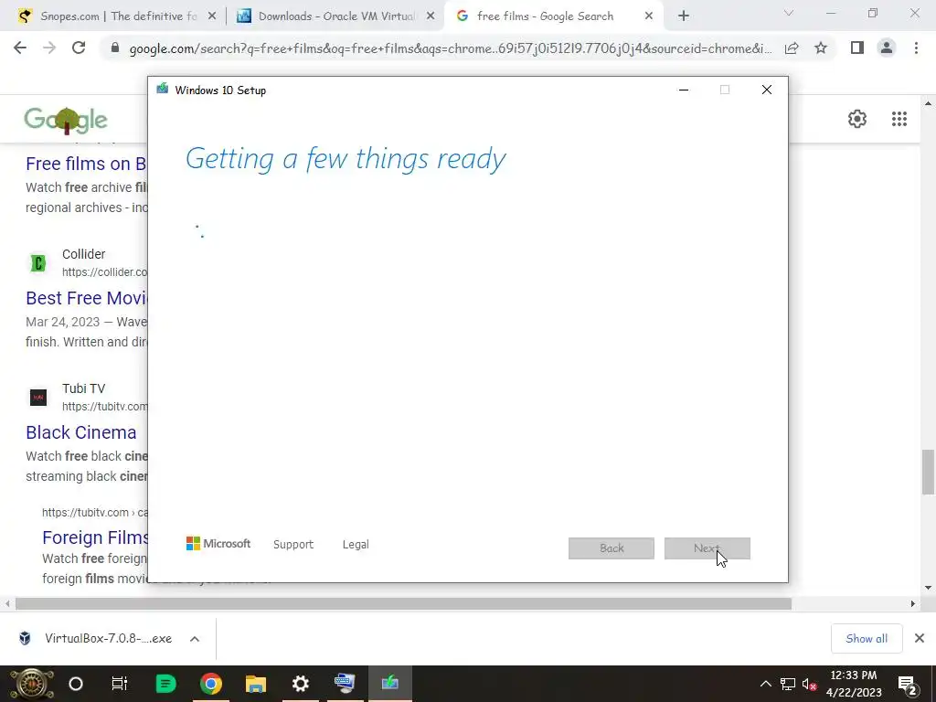Open Black Cinema result link

tap(81, 432)
